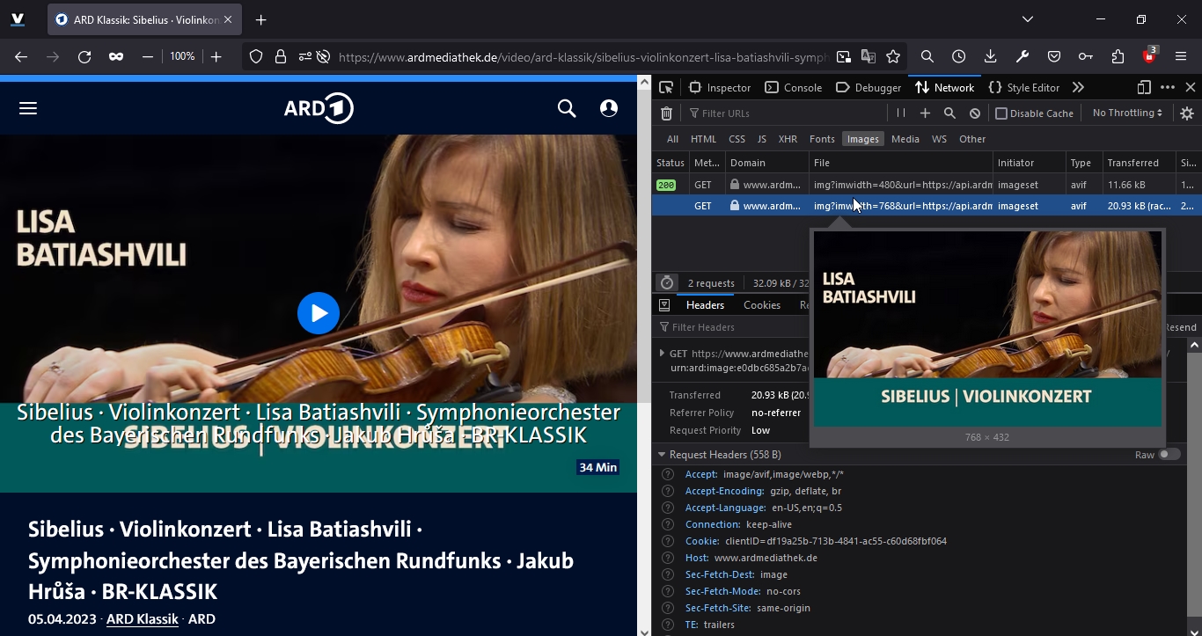Enable the Disable Cache checkbox
Screen dimensions: 1202x636
[1000, 113]
